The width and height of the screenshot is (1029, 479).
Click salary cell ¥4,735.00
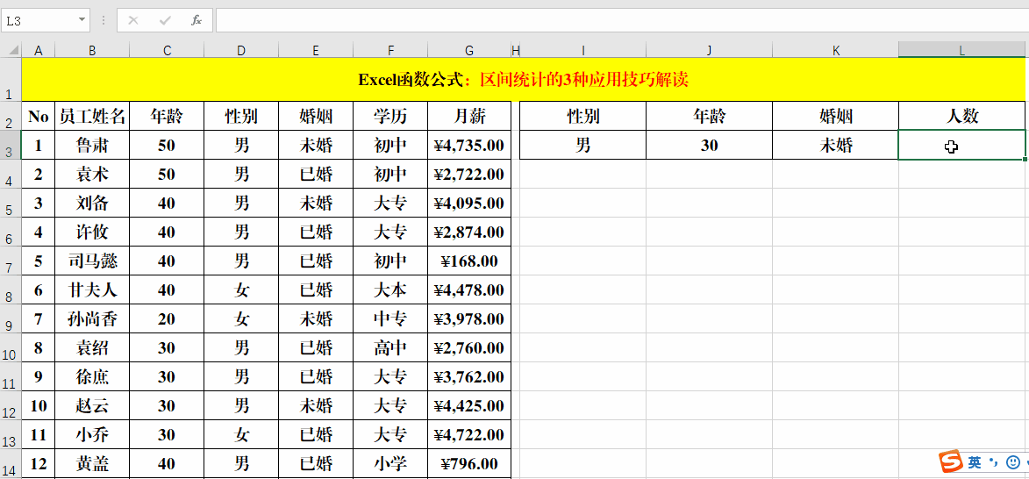(x=469, y=145)
